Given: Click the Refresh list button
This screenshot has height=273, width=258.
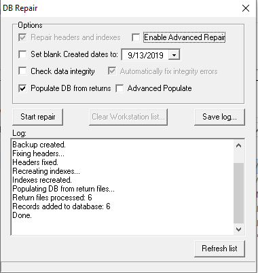Looking at the screenshot, I should click(x=219, y=249).
